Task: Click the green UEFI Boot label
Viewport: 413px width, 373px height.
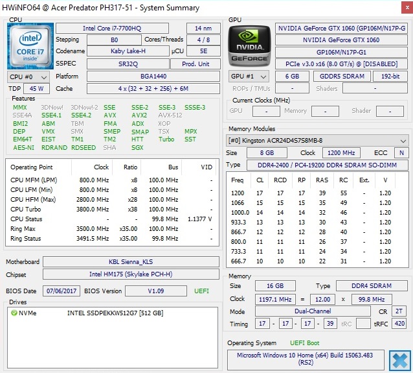Action: pyautogui.click(x=304, y=343)
